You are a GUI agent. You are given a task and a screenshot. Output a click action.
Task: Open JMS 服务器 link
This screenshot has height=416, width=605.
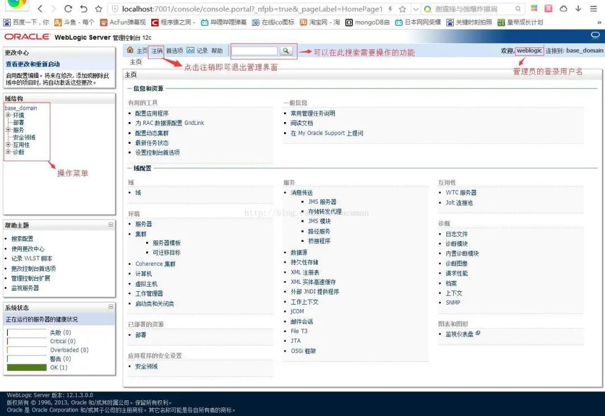(322, 202)
